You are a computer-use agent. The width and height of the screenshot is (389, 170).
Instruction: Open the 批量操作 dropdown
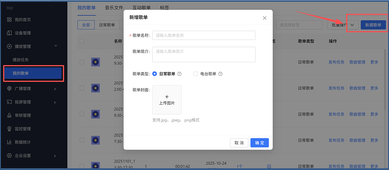[x=343, y=25]
